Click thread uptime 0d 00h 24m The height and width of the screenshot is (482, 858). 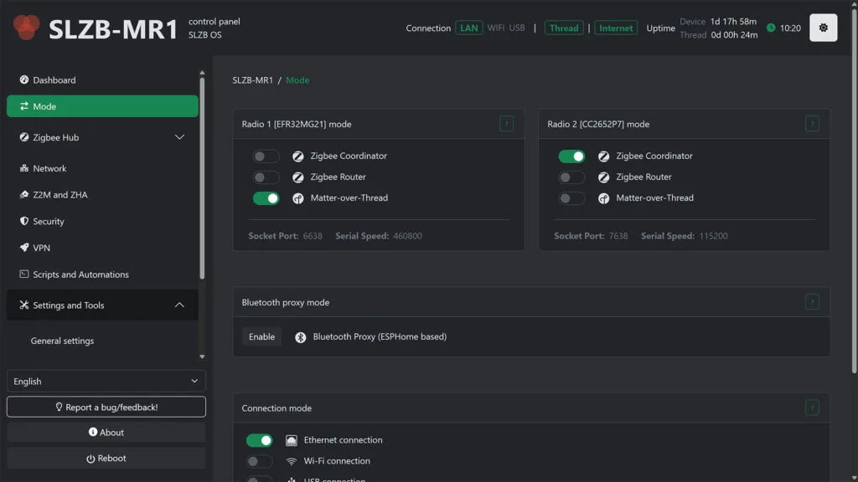(x=734, y=34)
